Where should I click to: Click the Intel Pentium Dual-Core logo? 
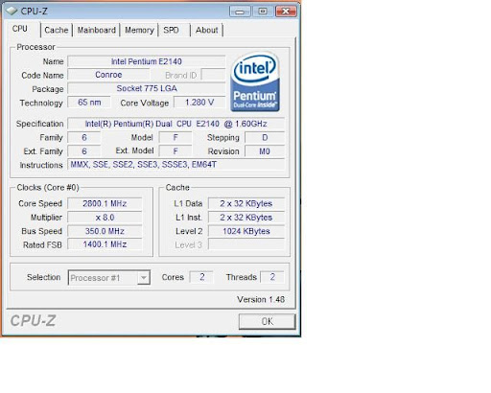click(255, 82)
